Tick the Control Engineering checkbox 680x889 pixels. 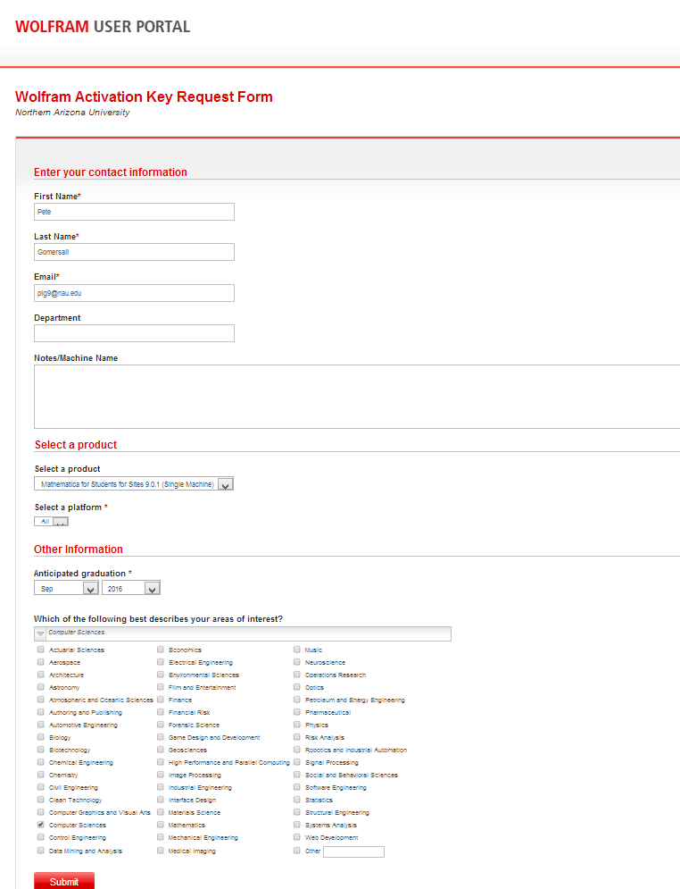pyautogui.click(x=41, y=837)
